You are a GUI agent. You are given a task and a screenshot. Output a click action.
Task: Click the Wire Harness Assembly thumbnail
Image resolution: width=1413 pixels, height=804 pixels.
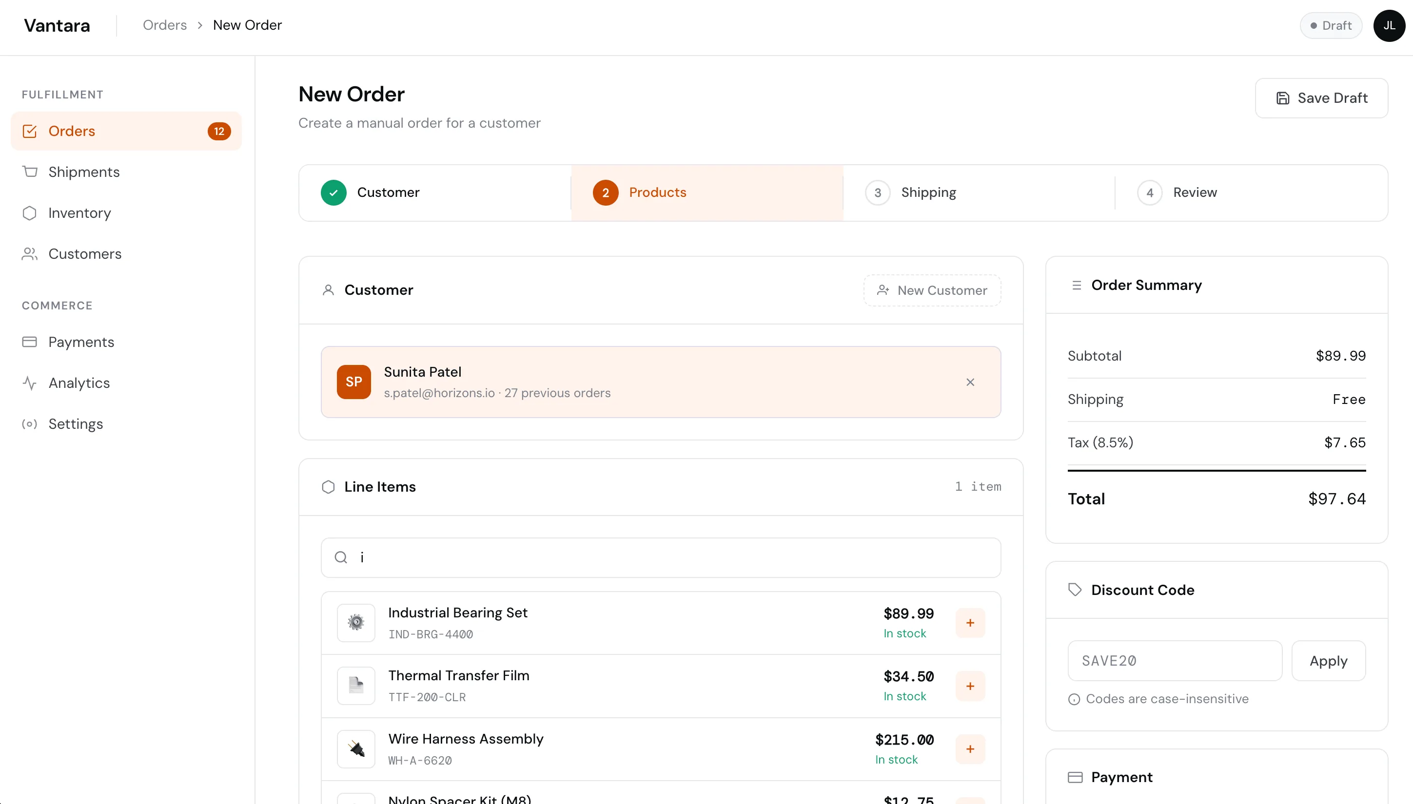pyautogui.click(x=356, y=749)
